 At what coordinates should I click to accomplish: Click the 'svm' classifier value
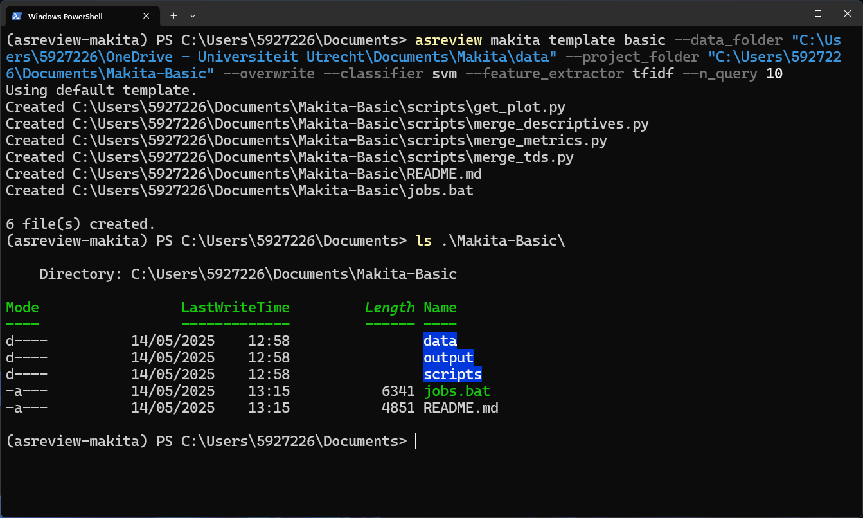click(444, 73)
